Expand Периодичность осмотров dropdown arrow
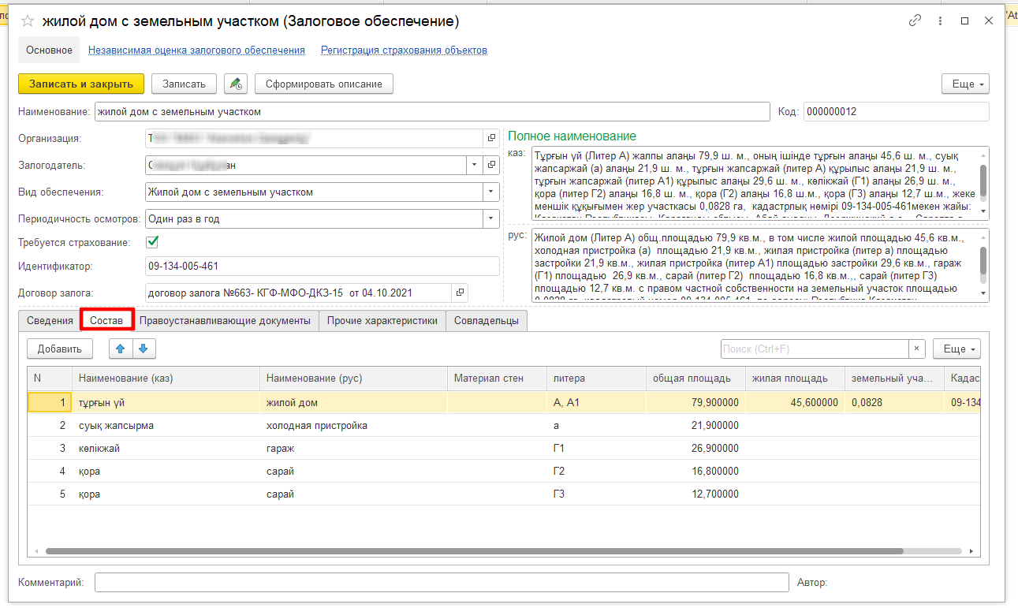 pos(491,218)
